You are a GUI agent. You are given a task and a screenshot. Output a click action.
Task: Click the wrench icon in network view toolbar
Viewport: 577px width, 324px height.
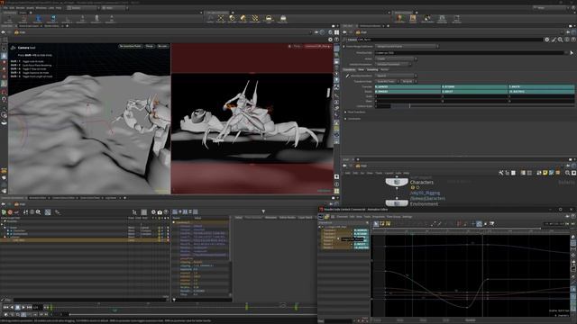pos(501,173)
